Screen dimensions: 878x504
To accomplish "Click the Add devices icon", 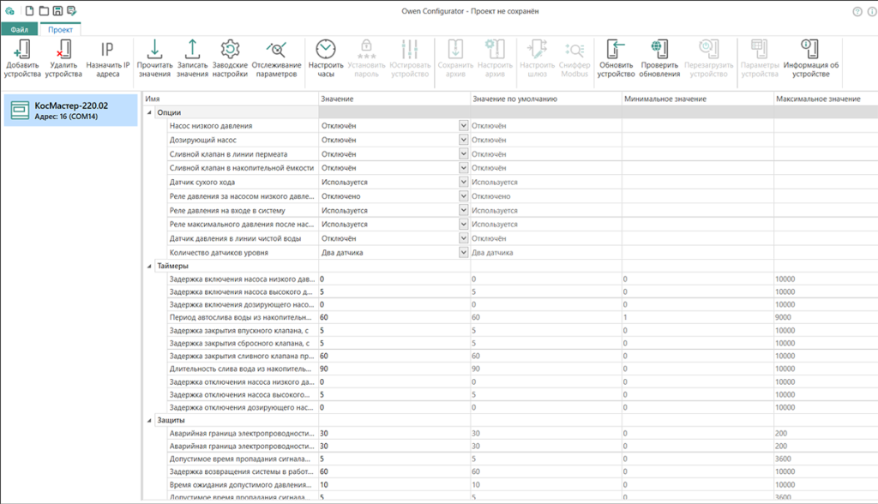I will tap(22, 49).
